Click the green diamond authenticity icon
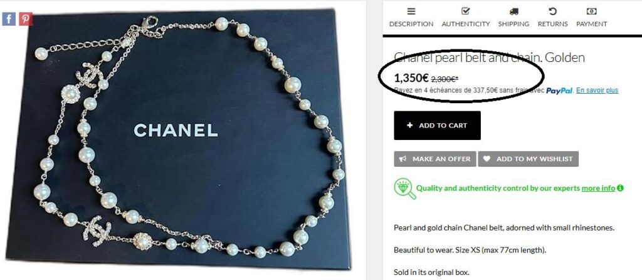Screen dimensions: 642x280 click(404, 189)
